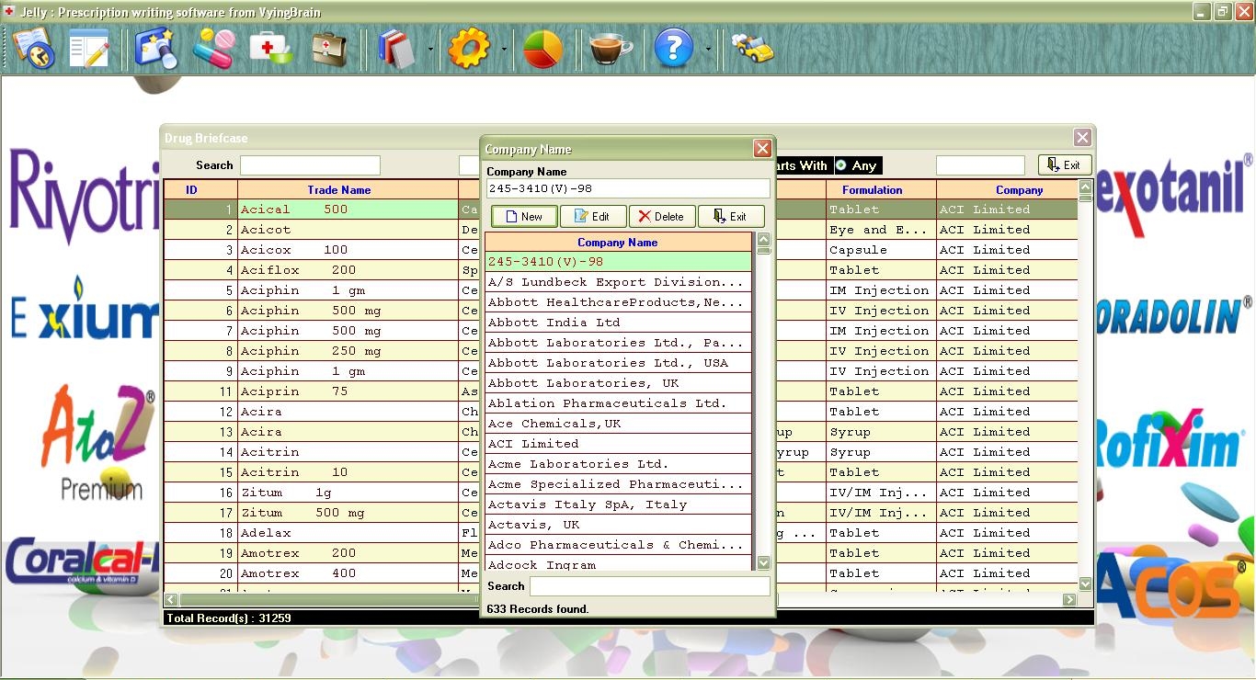Select Adelax trade name row
1256x680 pixels.
[x=348, y=533]
